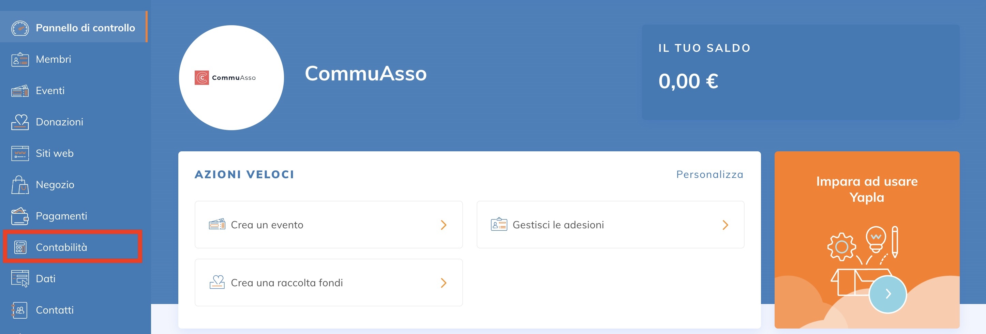
Task: Open the Pagamenti wallet icon
Action: pos(20,216)
